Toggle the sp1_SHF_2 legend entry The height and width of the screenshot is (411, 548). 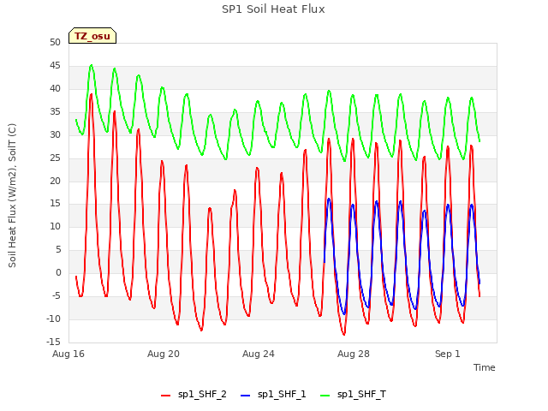(x=194, y=395)
